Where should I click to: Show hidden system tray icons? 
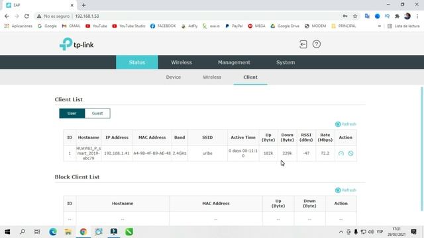point(341,232)
